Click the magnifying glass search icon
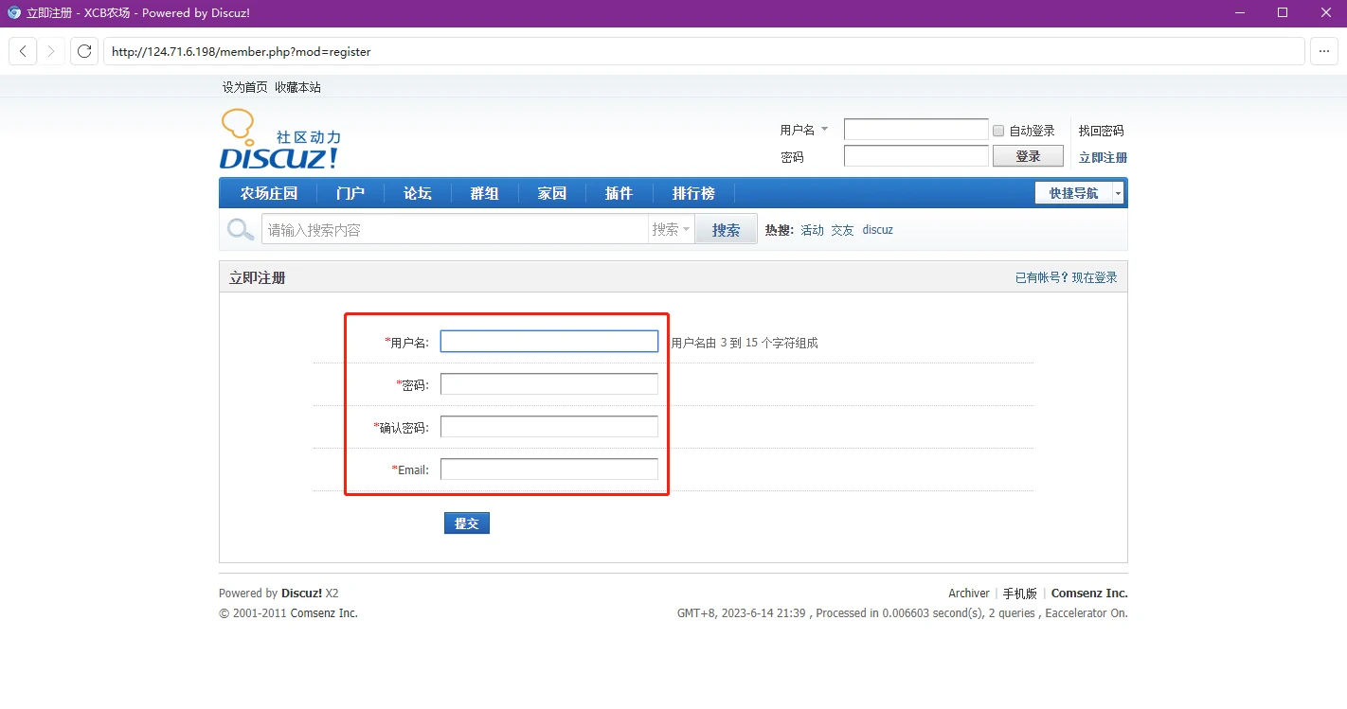 (x=241, y=229)
